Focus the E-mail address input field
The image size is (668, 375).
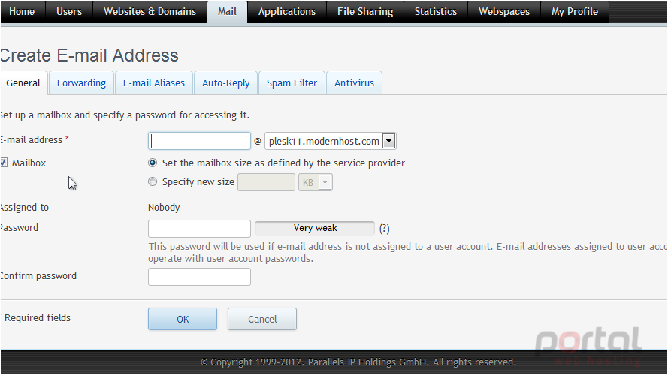199,141
